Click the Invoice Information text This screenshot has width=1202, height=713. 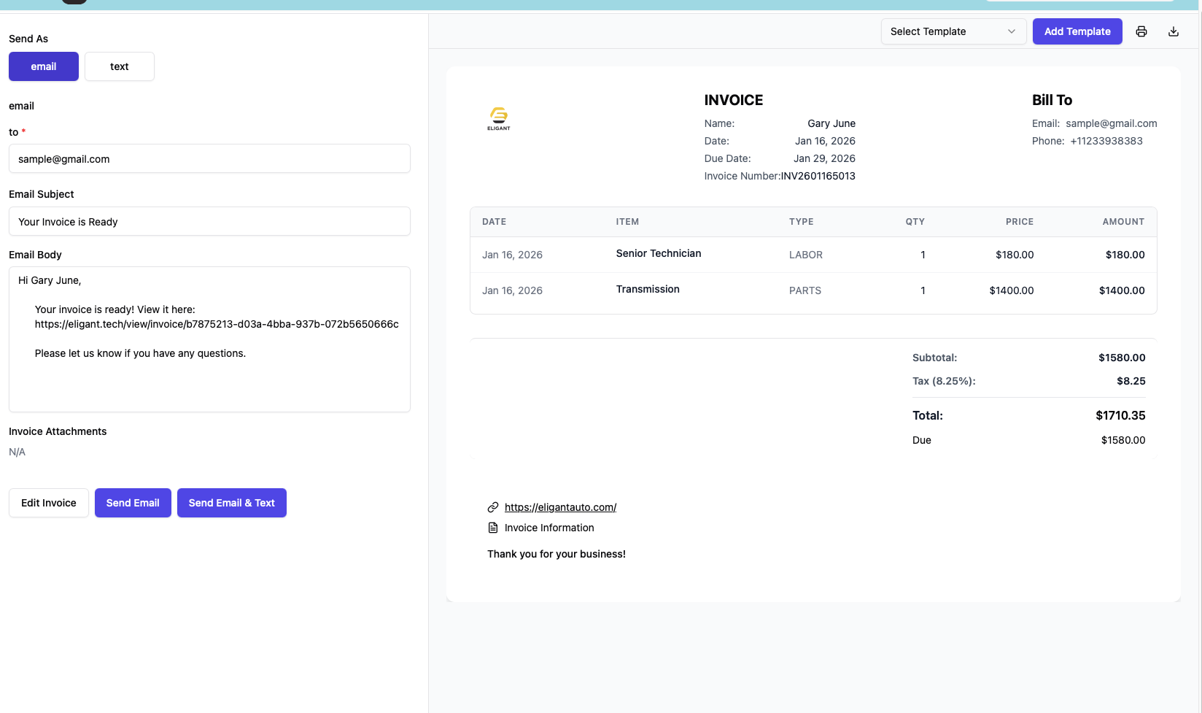[x=549, y=528]
